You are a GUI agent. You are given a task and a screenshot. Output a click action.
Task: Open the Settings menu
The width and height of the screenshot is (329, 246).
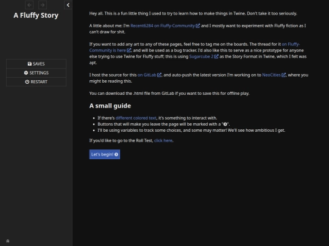[36, 73]
